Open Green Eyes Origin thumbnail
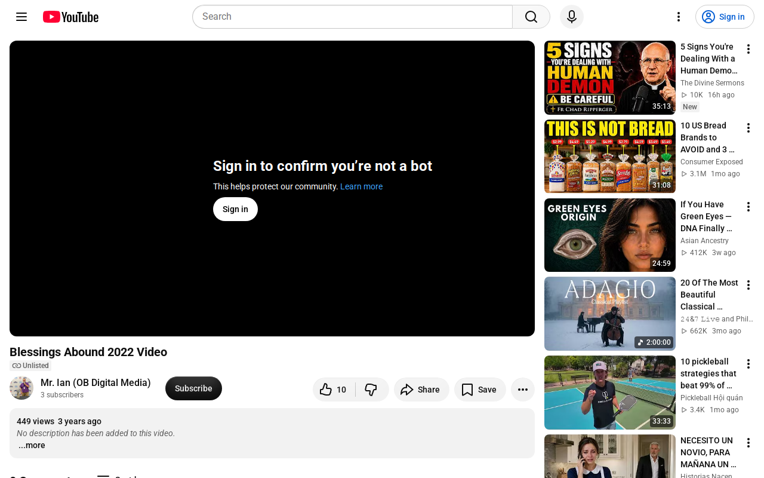 [610, 235]
